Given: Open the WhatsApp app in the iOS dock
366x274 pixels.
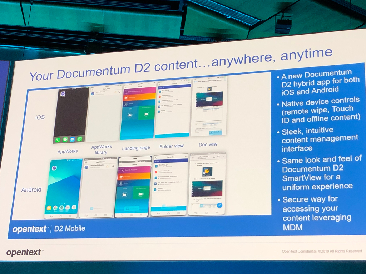Looking at the screenshot, I should click(80, 139).
